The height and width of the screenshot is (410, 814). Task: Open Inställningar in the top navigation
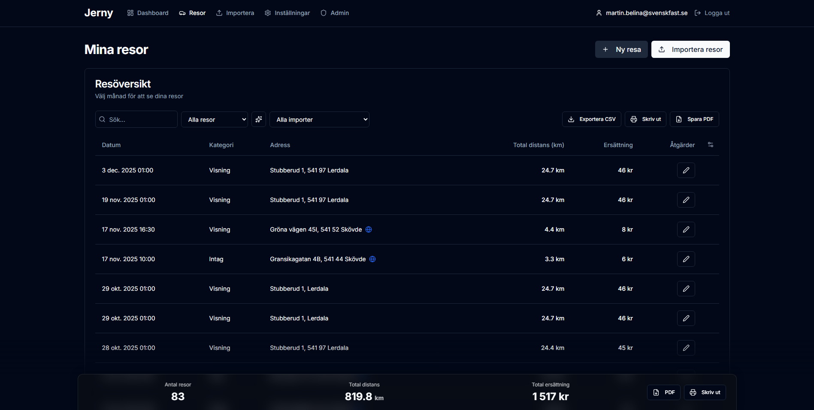(x=287, y=13)
